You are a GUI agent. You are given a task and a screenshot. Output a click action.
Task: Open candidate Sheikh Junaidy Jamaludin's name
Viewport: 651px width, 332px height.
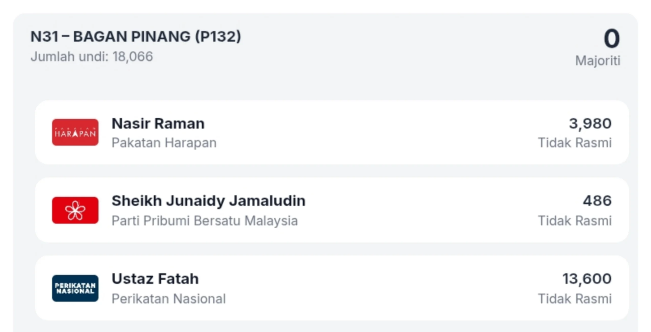pos(209,201)
